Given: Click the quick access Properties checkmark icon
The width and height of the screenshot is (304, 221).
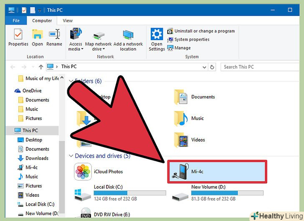Looking at the screenshot, I should pos(24,10).
